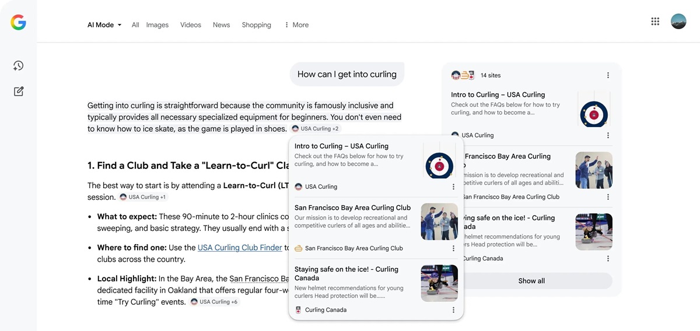
Task: Open three-dot menu for USA Curling popup card
Action: (x=453, y=187)
